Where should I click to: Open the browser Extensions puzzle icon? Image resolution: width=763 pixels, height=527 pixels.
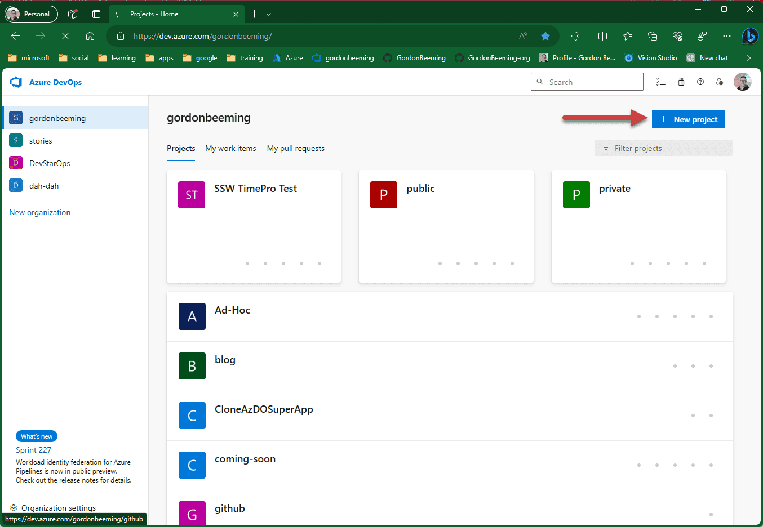(x=575, y=36)
